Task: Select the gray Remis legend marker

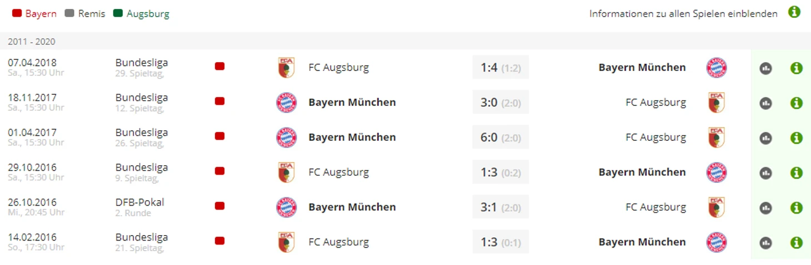Action: point(69,13)
